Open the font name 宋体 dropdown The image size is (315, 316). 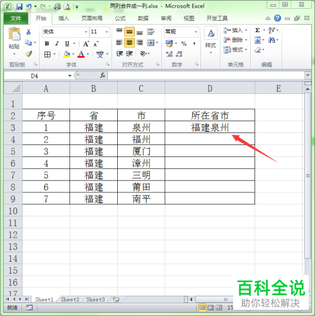coord(86,32)
